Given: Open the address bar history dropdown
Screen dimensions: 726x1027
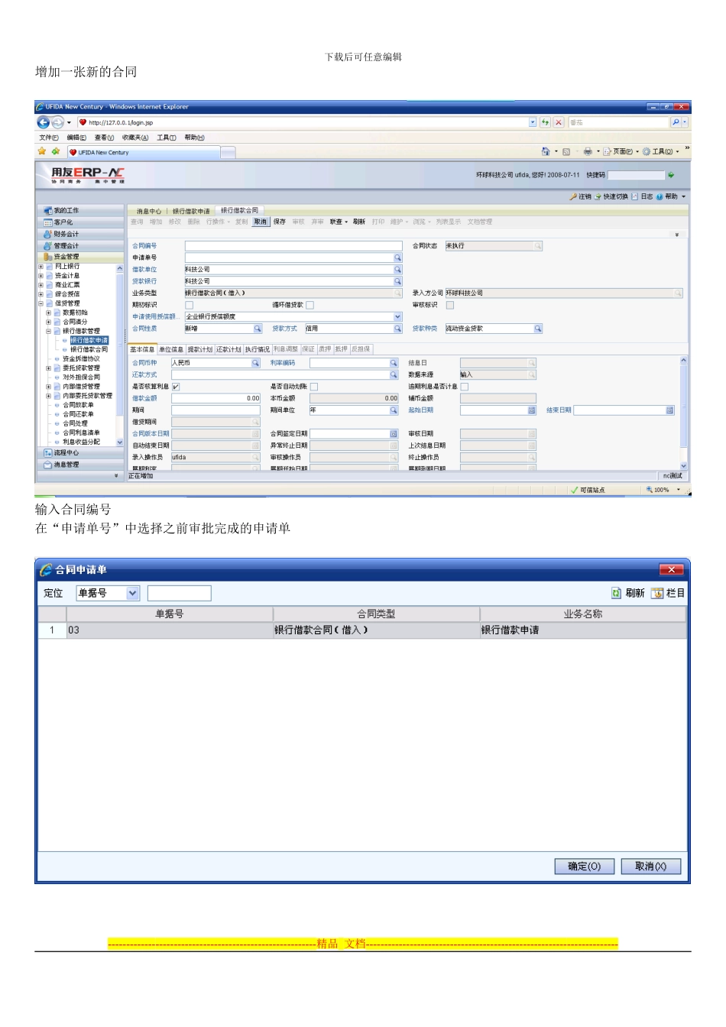Looking at the screenshot, I should 533,122.
